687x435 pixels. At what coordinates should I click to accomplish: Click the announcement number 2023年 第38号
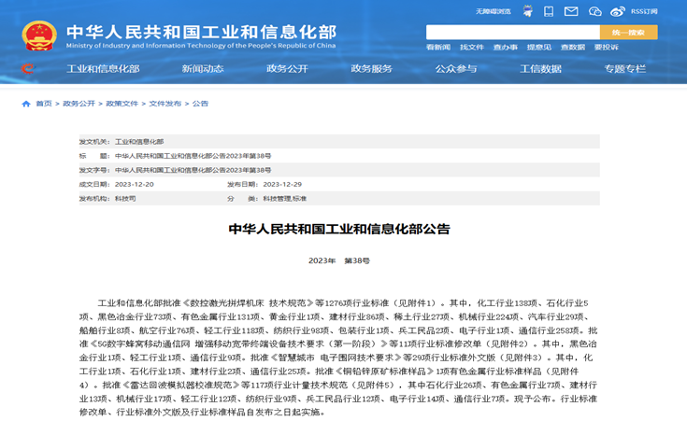coord(339,260)
